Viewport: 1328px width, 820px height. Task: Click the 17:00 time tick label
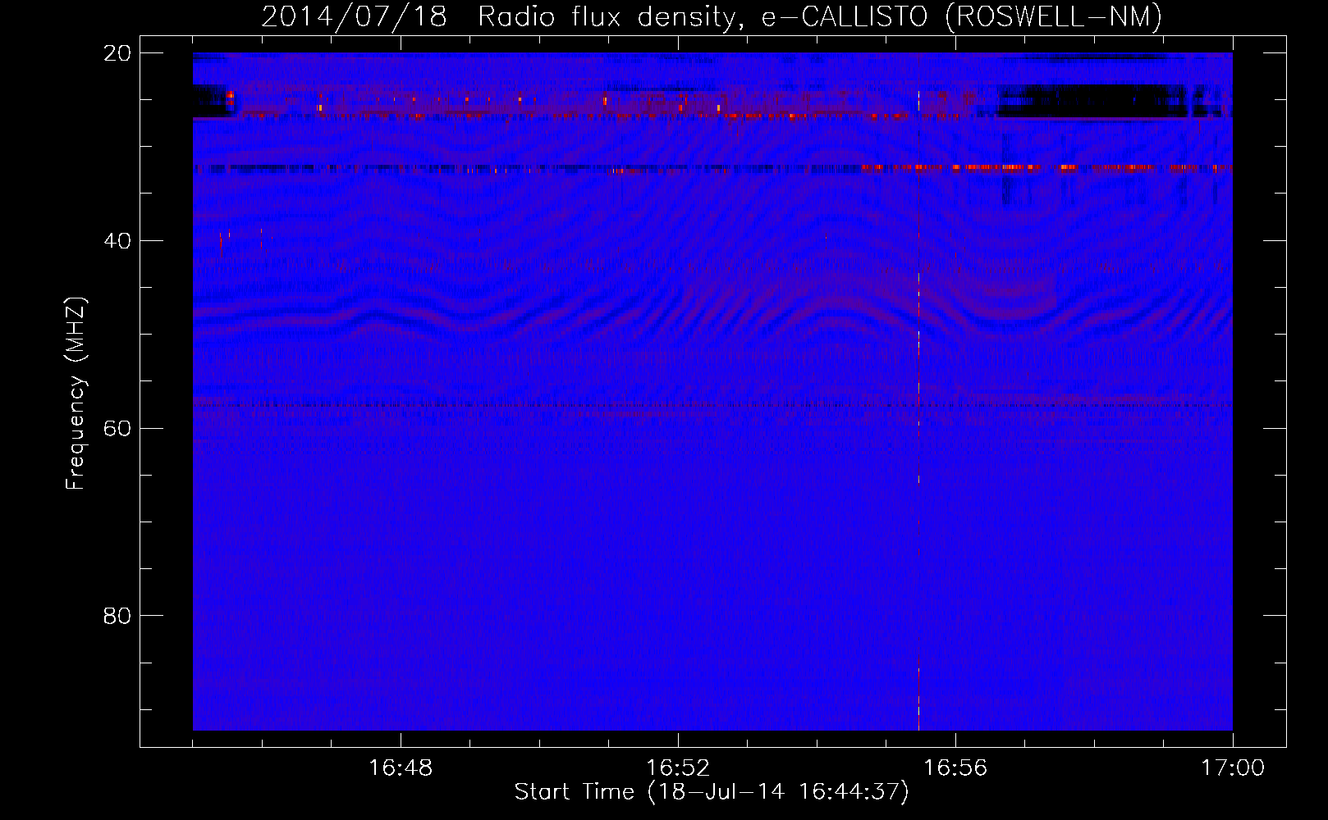(1233, 768)
